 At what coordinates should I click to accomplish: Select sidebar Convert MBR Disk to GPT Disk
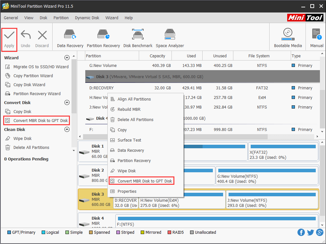[37, 120]
